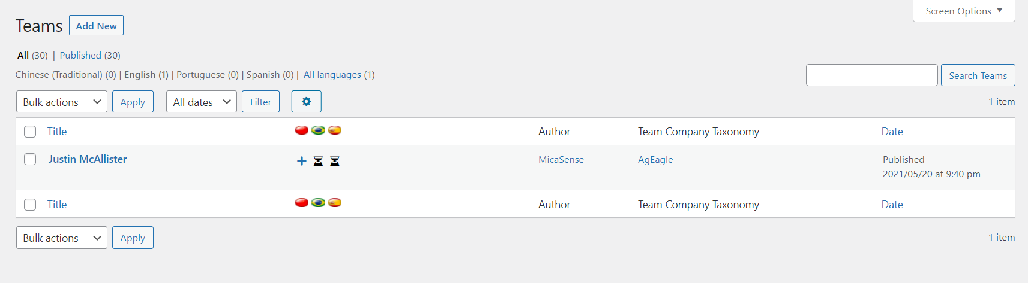
Task: Click the blue gear settings button
Action: click(x=306, y=102)
